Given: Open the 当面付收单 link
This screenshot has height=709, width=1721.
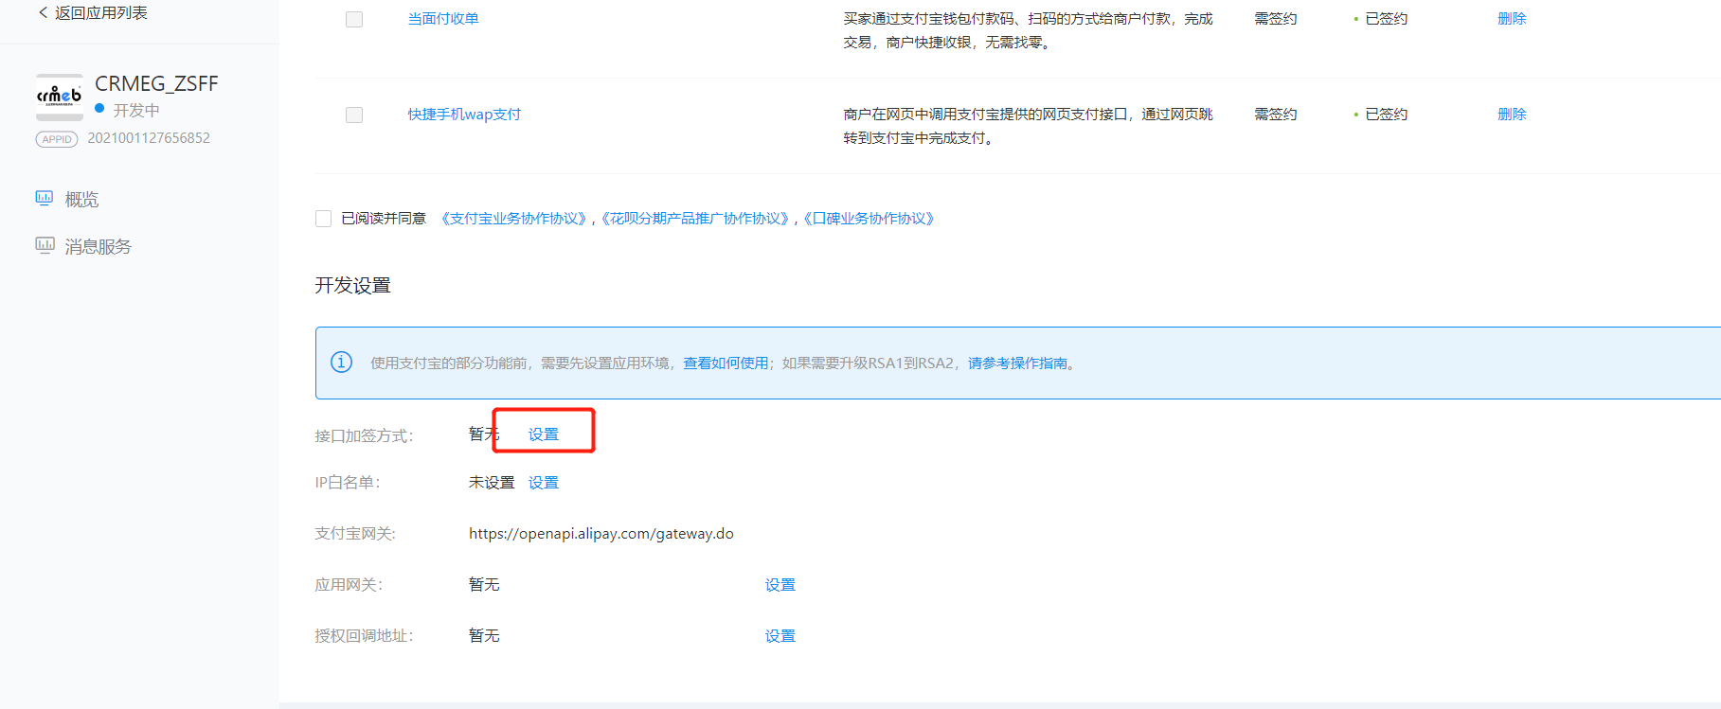Looking at the screenshot, I should 443,19.
